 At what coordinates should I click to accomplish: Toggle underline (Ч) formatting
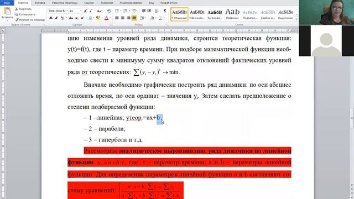[x=63, y=18]
